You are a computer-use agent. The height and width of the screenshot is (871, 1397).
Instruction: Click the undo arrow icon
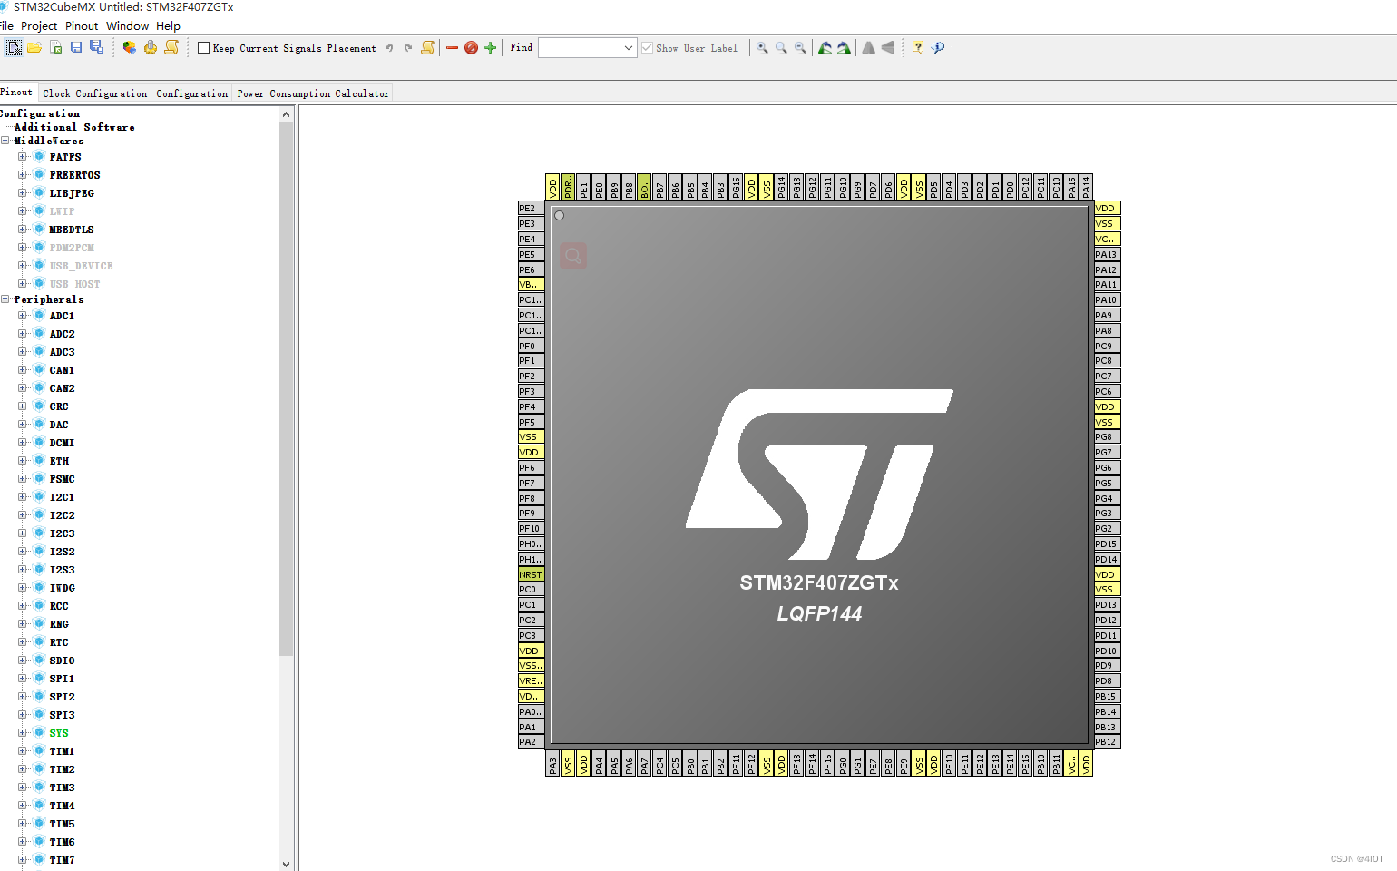389,47
